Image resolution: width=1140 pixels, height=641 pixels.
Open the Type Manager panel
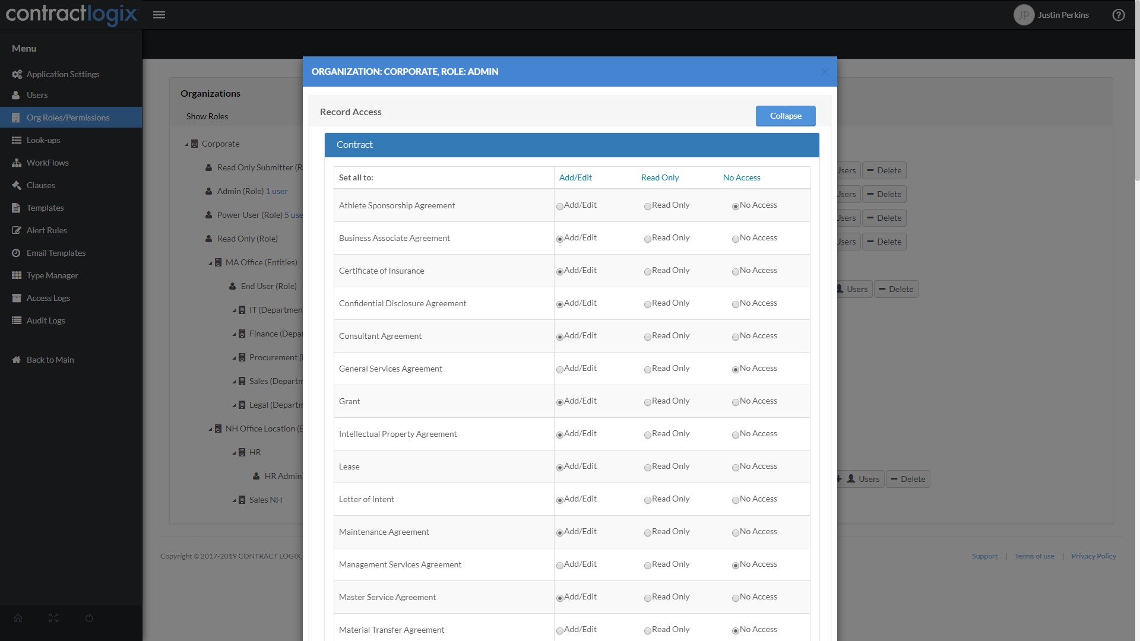[52, 275]
